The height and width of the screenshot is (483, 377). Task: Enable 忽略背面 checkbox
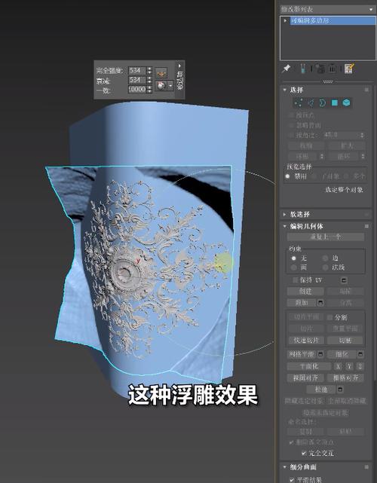(x=291, y=125)
